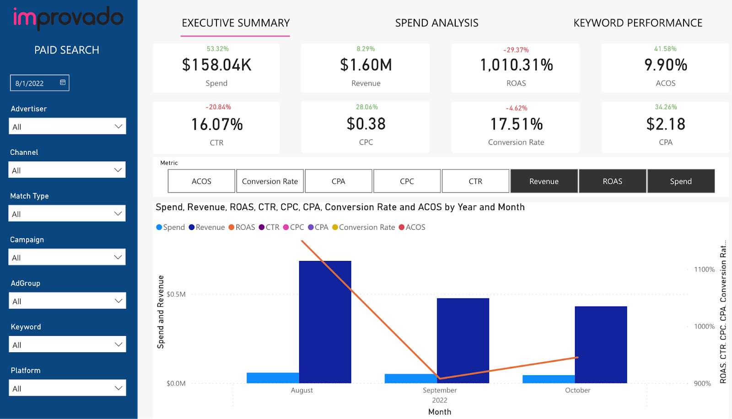Open the Keyword Performance tab
Viewport: 732px width, 419px height.
(x=637, y=22)
